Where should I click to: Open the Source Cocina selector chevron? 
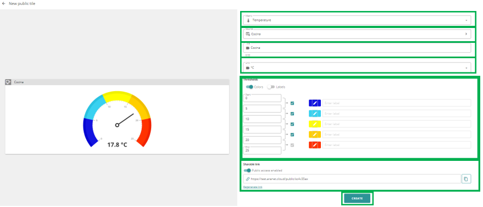pos(466,34)
